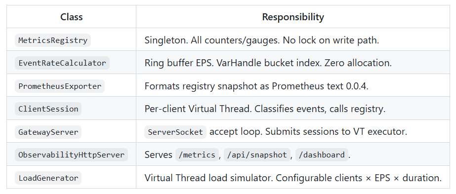Click the ClientSession class name
Screen dimensions: 456x194
(48, 109)
